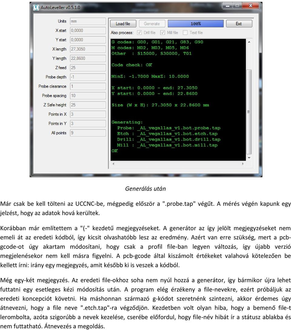Click the log scroll-down arrow

click(x=249, y=158)
